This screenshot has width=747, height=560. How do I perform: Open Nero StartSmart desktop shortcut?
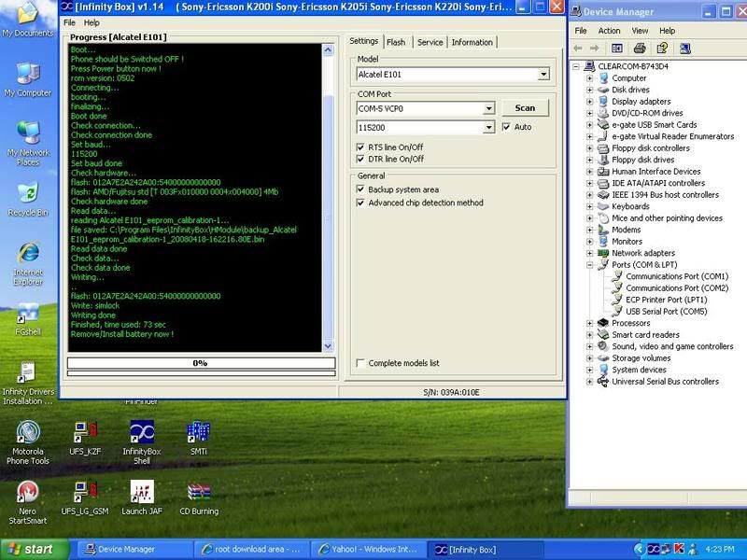(28, 494)
